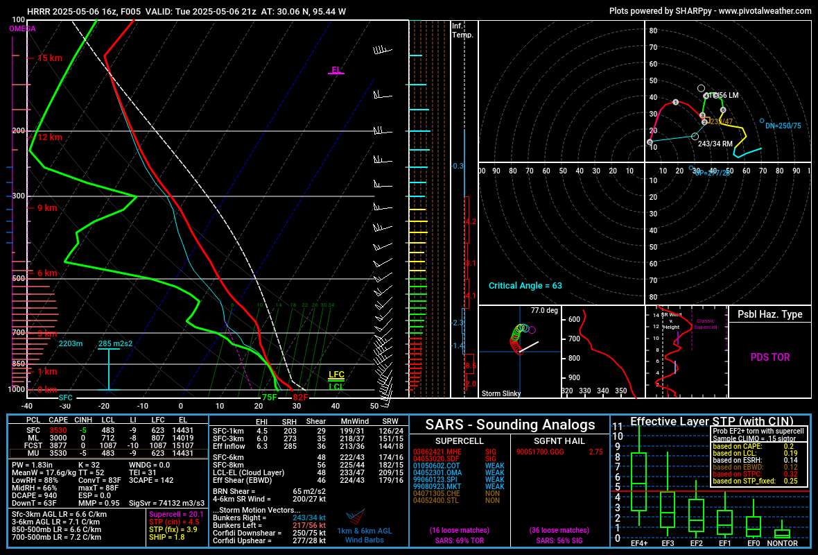Click the DN=250/75 Corfidi marker on hodograph

762,121
